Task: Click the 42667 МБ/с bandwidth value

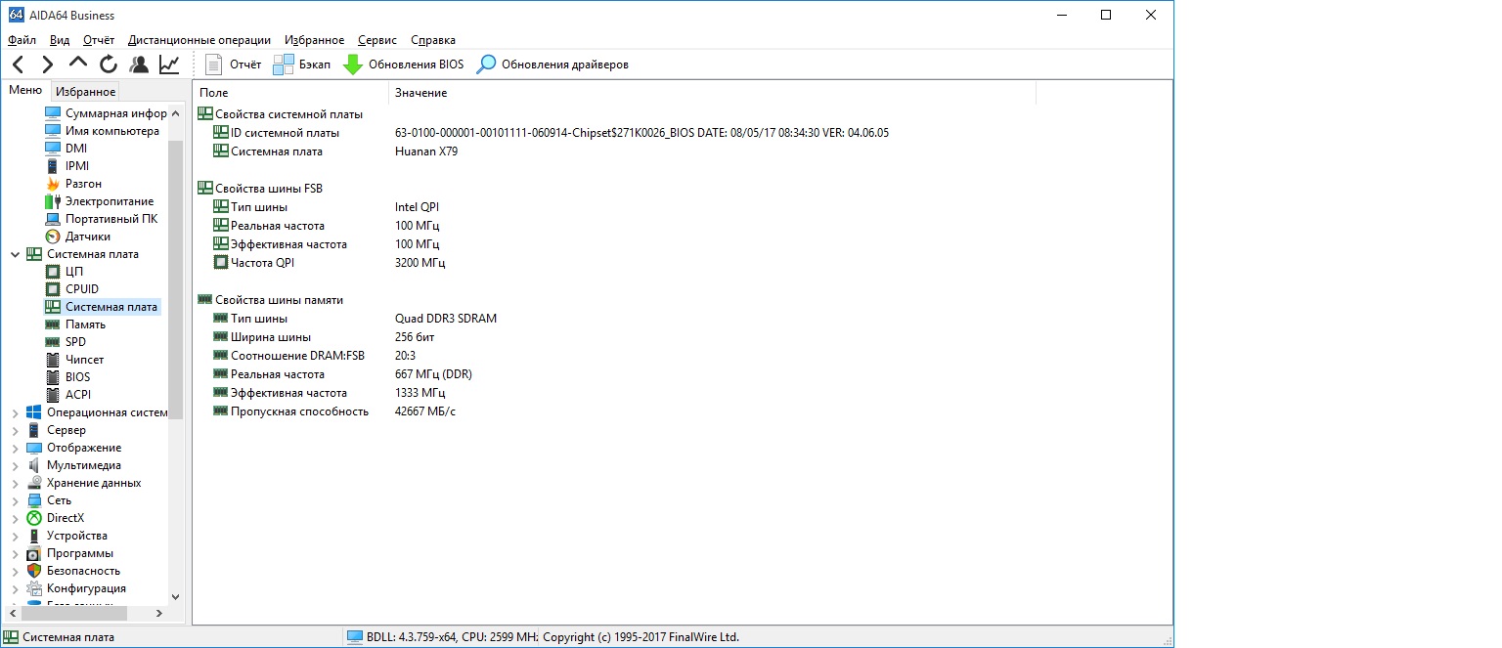Action: pos(425,411)
